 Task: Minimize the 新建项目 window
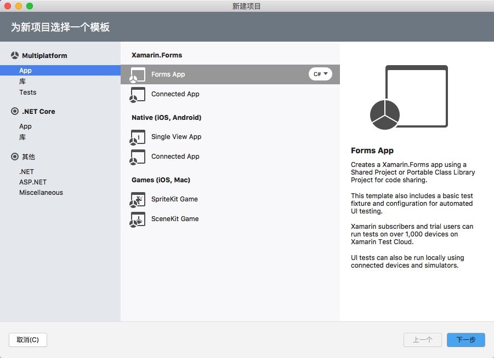coord(19,6)
